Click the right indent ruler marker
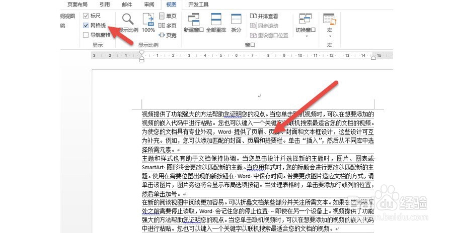453x233 pixels. click(x=373, y=58)
